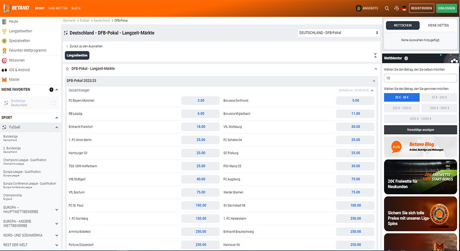The width and height of the screenshot is (460, 251).
Task: Select the 1000 € - 5000 € amount
Action: pyautogui.click(x=439, y=108)
